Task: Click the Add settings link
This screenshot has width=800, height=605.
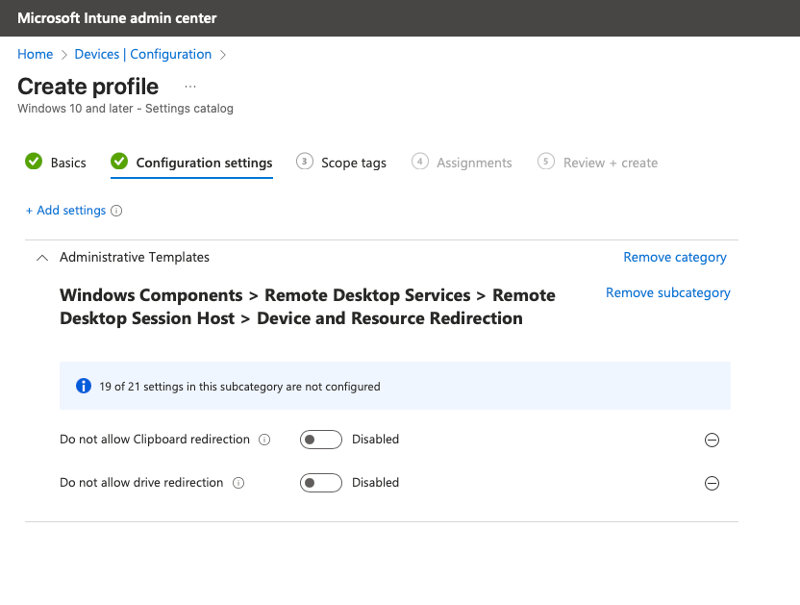Action: [65, 211]
